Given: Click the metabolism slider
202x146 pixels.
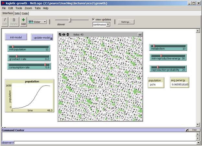Looking at the screenshot, I should [x=168, y=48].
